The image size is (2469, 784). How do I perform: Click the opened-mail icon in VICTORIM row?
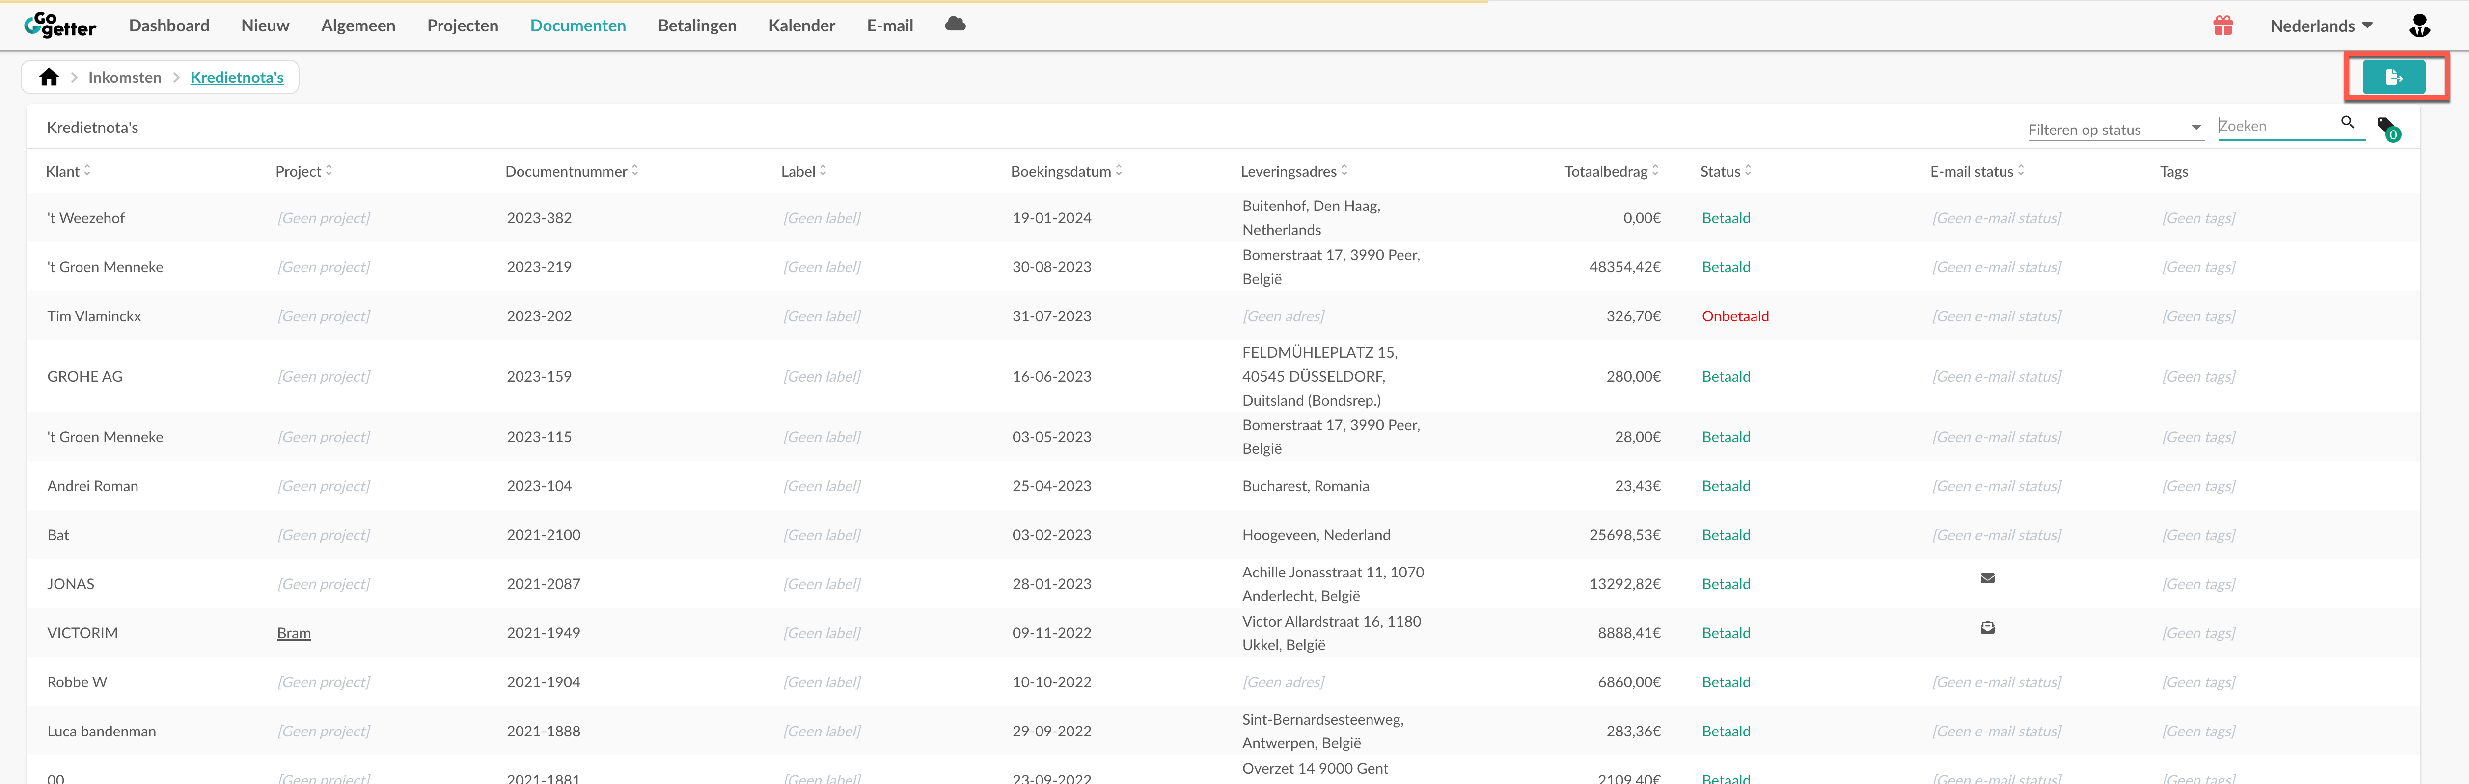(x=1987, y=628)
